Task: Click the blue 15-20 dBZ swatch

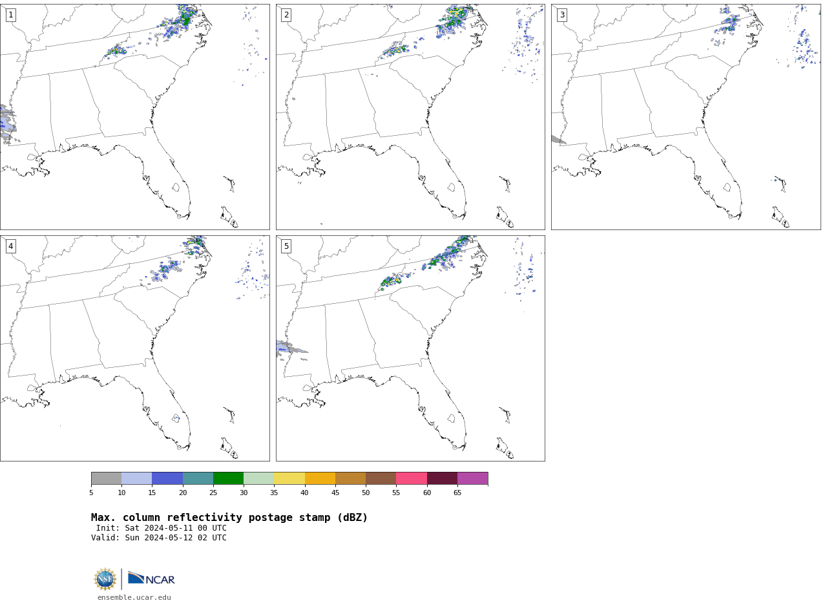Action: pyautogui.click(x=167, y=478)
